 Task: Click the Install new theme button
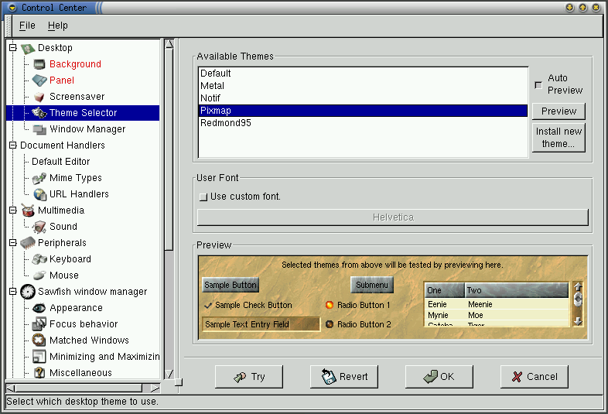[x=558, y=138]
